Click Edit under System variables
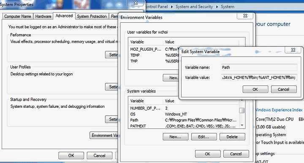 tap(204, 137)
